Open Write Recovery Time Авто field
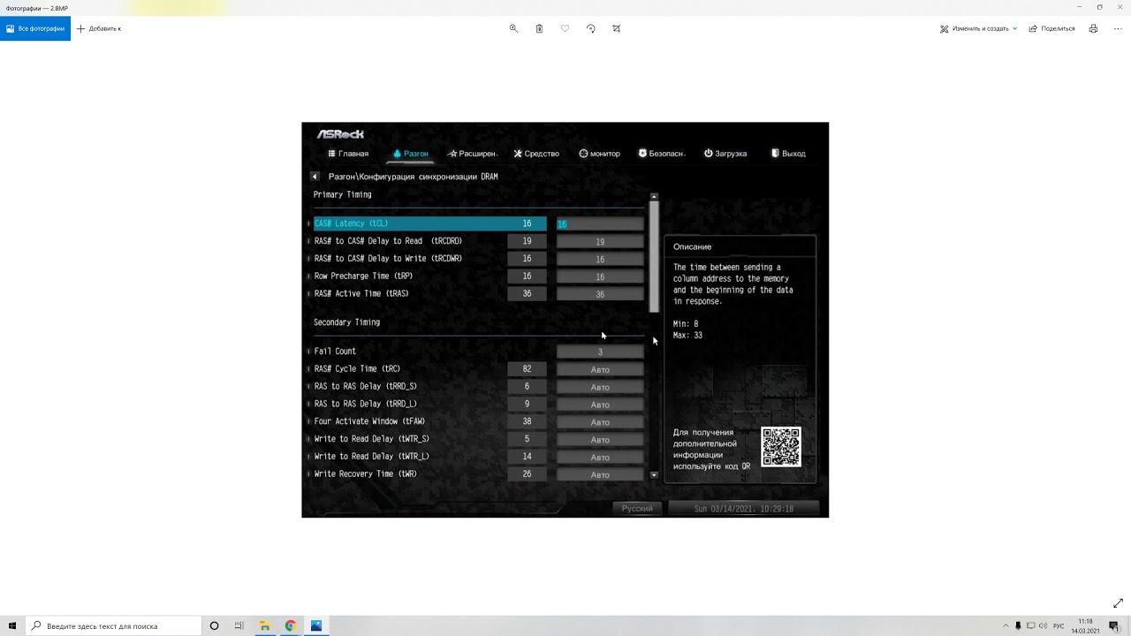Screen dimensions: 1131x636 (600, 474)
